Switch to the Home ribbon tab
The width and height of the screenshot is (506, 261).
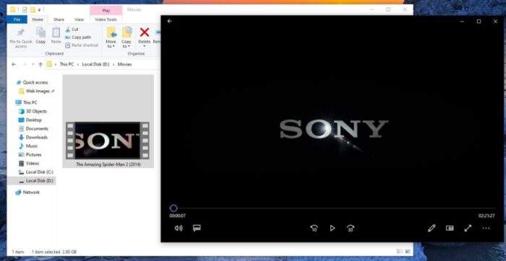(38, 19)
